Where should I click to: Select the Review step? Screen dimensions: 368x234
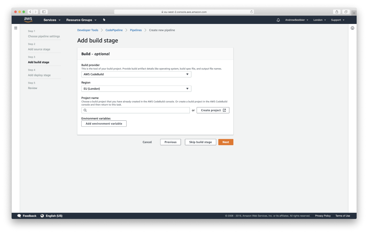tap(33, 88)
